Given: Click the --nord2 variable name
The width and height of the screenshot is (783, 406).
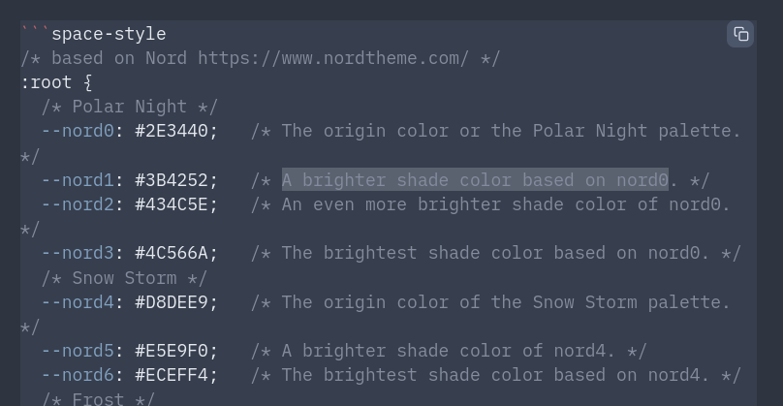Looking at the screenshot, I should [x=78, y=204].
